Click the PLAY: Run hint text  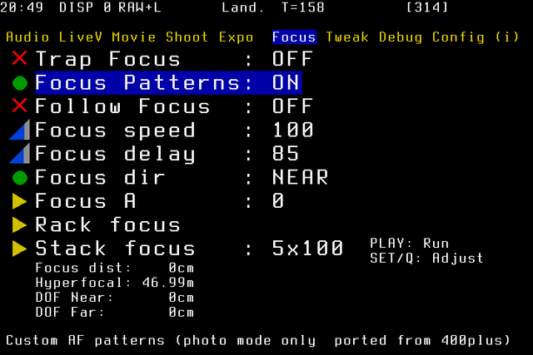[x=409, y=244]
